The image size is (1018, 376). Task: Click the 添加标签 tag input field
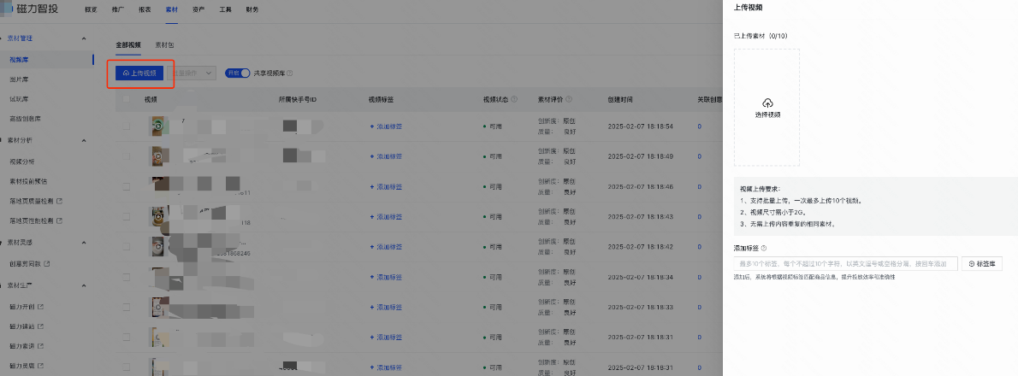point(845,264)
